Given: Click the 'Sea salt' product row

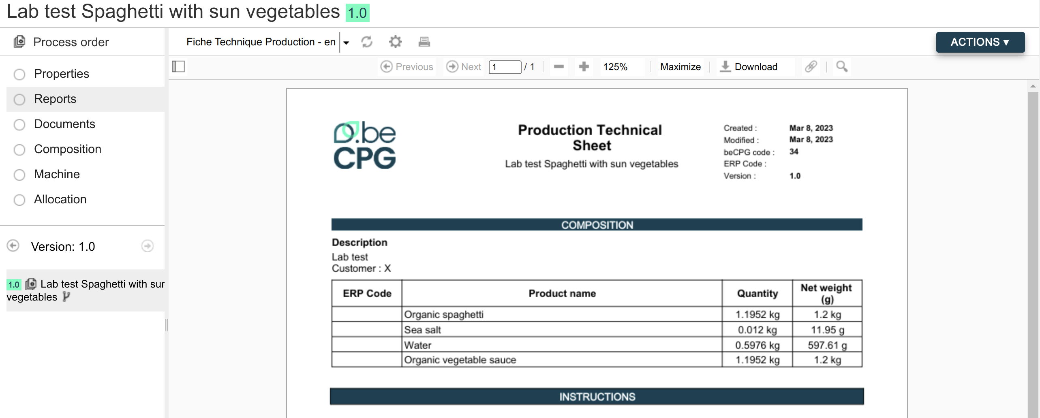Looking at the screenshot, I should (597, 330).
